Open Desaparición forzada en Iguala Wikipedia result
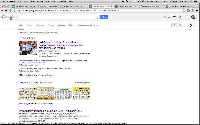The height and width of the screenshot is (125, 200). pyautogui.click(x=51, y=111)
